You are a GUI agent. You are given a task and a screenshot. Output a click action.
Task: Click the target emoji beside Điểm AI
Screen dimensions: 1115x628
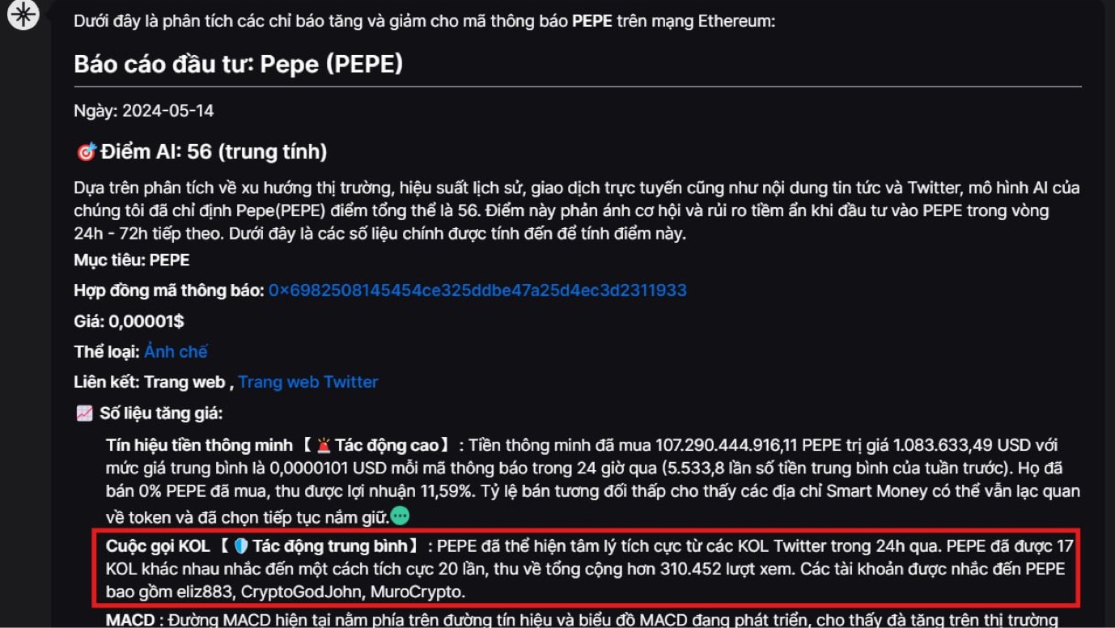click(x=86, y=151)
